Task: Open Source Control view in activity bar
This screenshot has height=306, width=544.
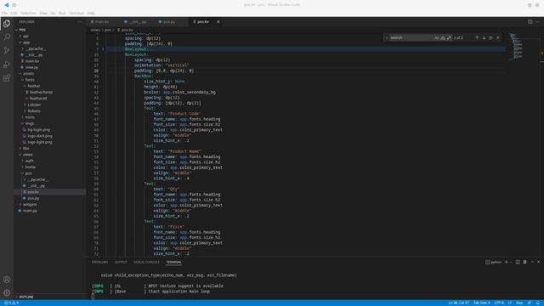Action: (7, 51)
